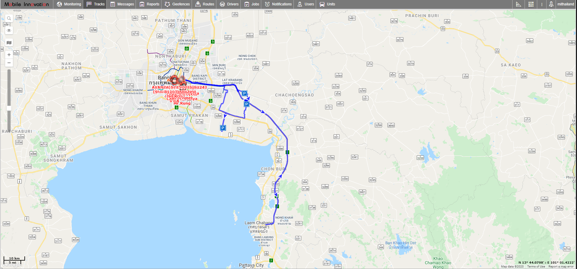Select the red car unit marker in Bangkok
The width and height of the screenshot is (577, 269).
[x=175, y=80]
